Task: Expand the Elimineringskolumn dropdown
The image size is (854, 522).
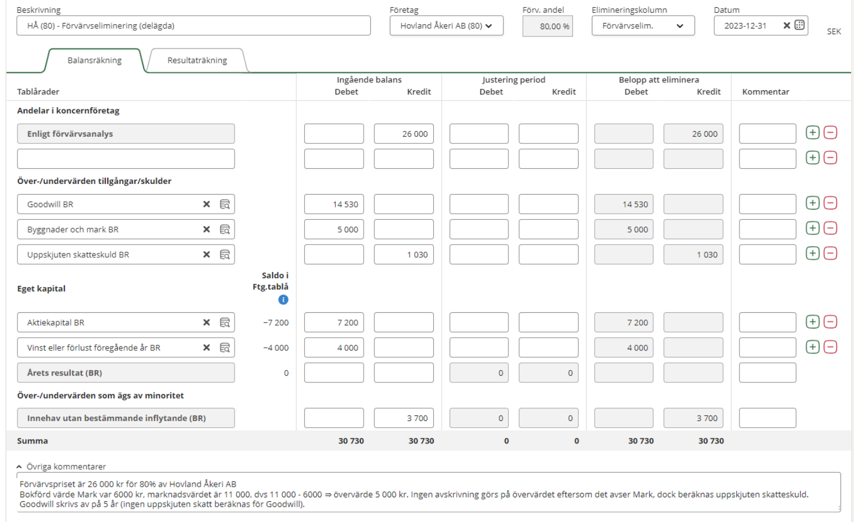Action: (x=642, y=26)
